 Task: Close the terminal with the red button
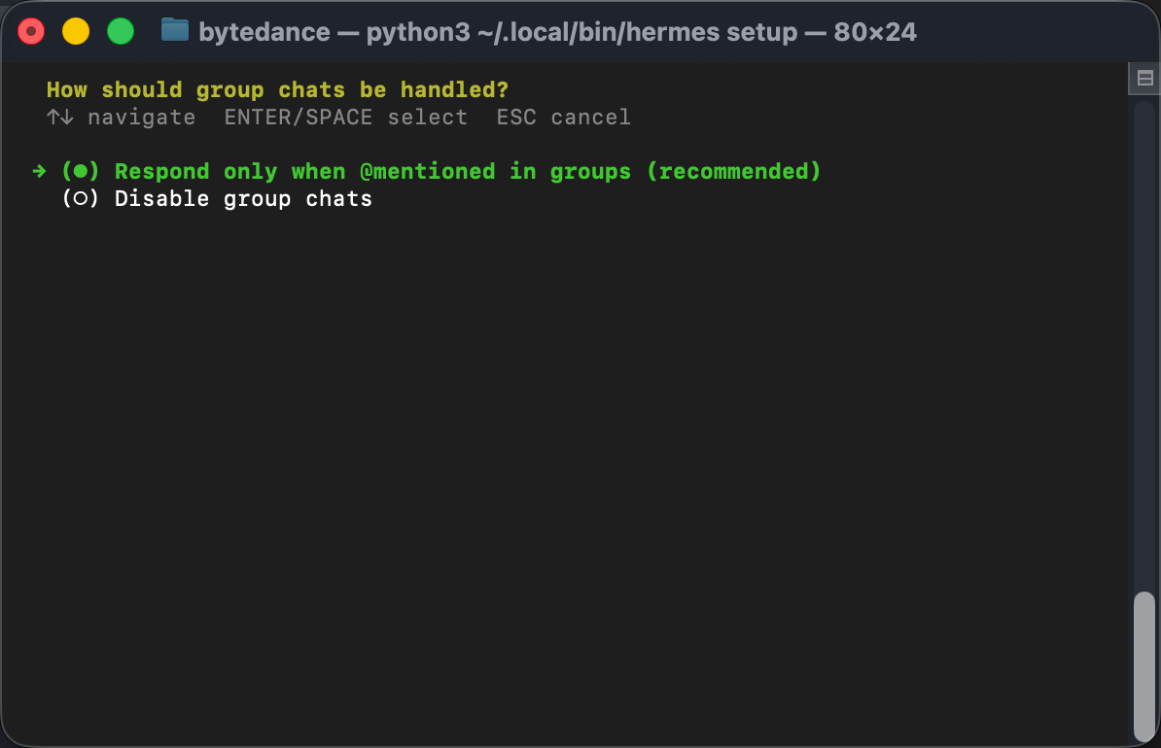(x=31, y=32)
